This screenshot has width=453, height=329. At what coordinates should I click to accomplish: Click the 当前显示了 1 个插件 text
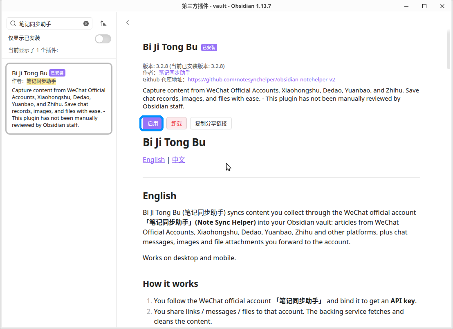point(33,50)
